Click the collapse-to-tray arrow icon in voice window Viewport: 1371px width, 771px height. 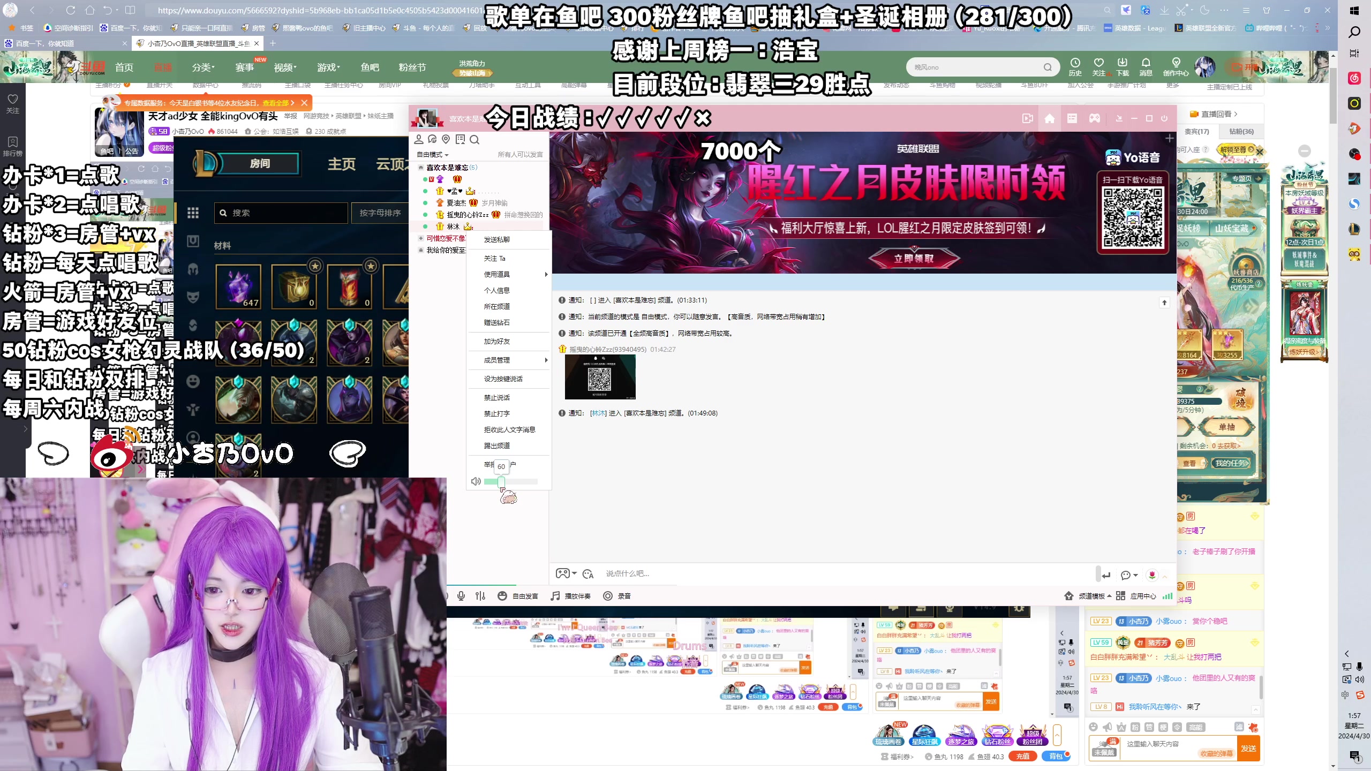coord(1119,119)
